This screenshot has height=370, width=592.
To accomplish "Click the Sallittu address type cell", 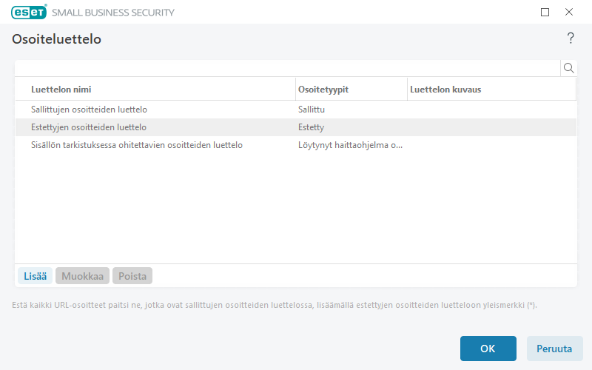I will click(x=312, y=110).
